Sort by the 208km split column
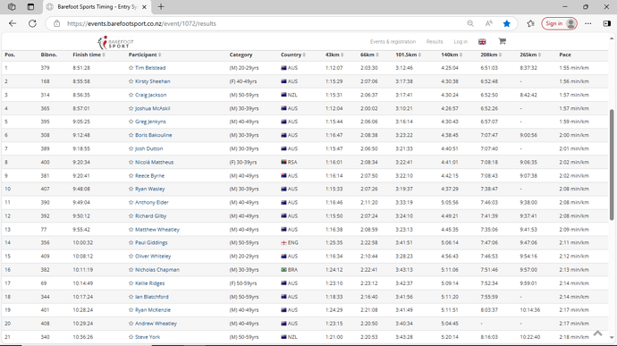Image resolution: width=617 pixels, height=346 pixels. tap(491, 55)
